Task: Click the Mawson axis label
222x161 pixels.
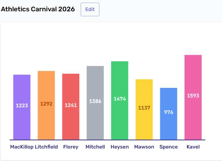Action: [144, 147]
